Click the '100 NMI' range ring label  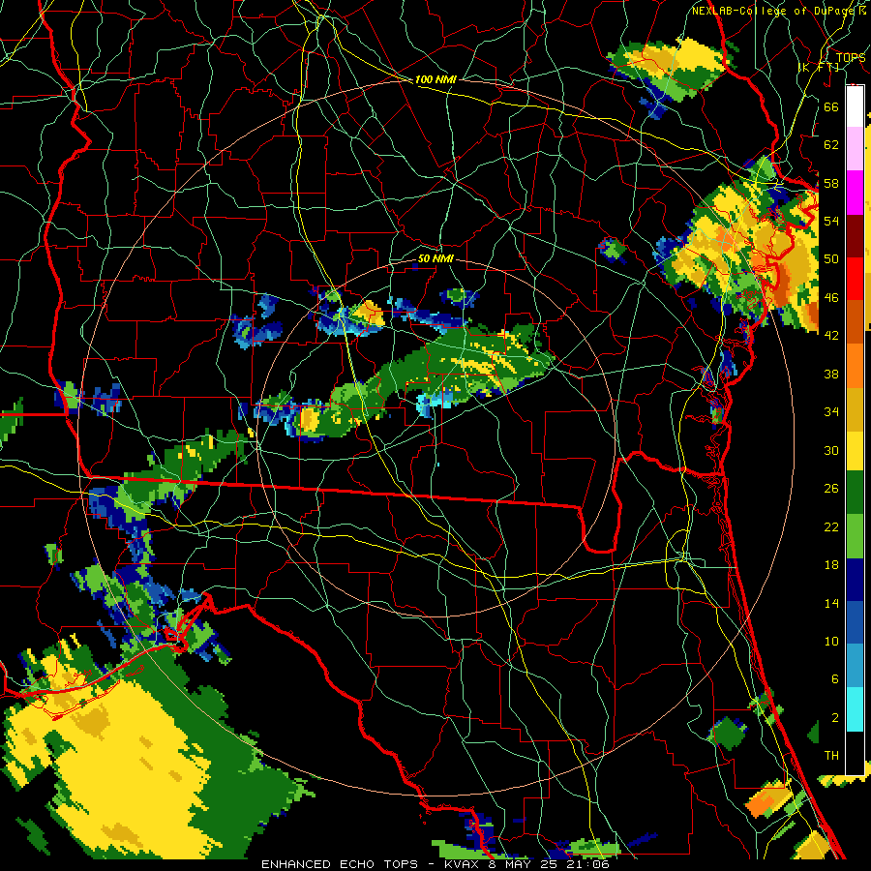tap(435, 80)
